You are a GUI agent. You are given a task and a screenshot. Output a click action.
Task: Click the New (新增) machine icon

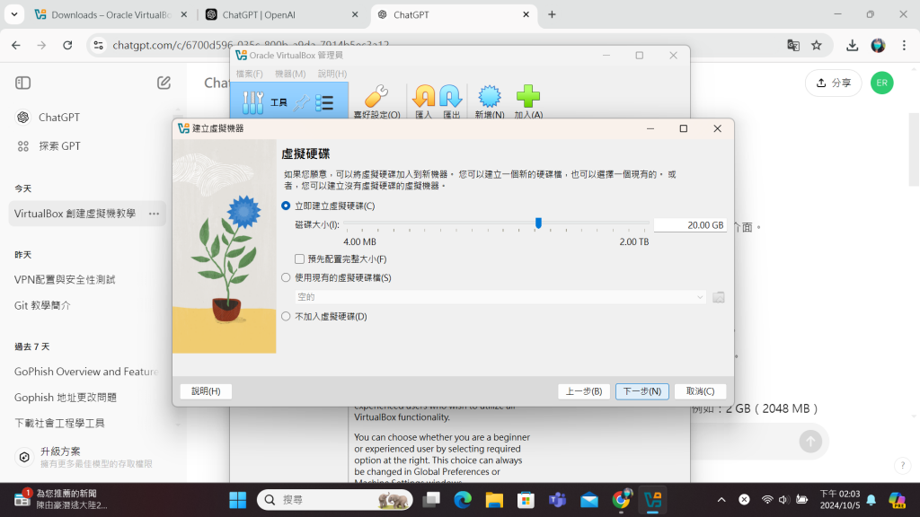point(490,96)
